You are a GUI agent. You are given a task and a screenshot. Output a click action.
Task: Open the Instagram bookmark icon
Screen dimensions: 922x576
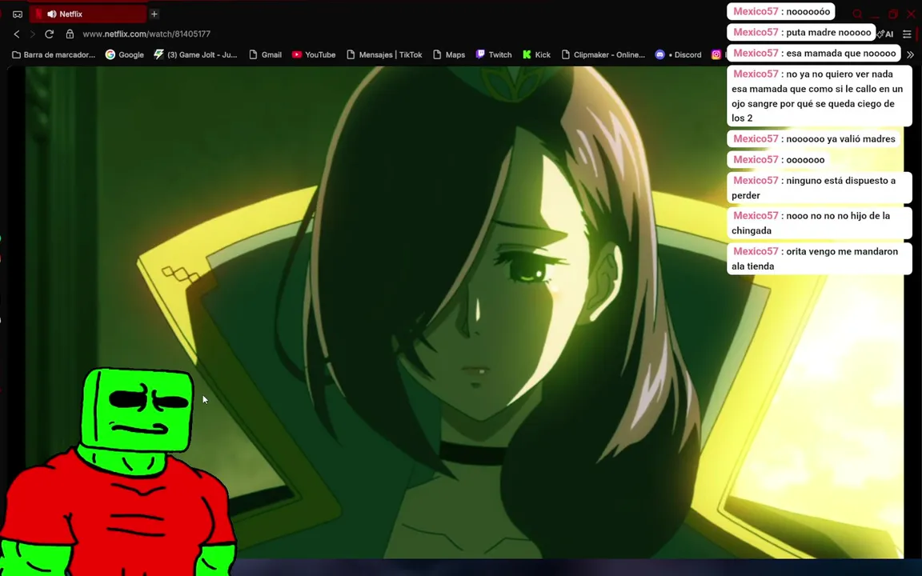point(716,54)
